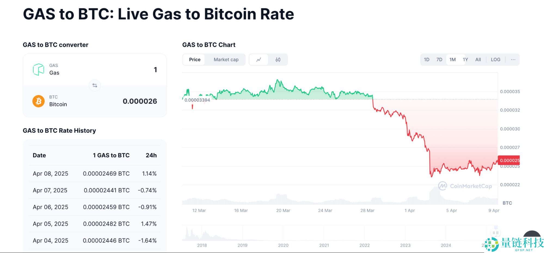
Task: Click the swap currencies arrows icon
Action: tap(95, 85)
